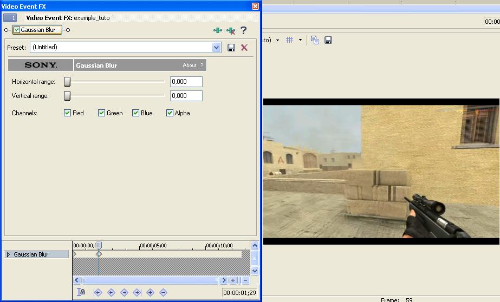Screen dimensions: 500x302
Task: Delete keyframe with minus diamond button
Action: (163, 292)
